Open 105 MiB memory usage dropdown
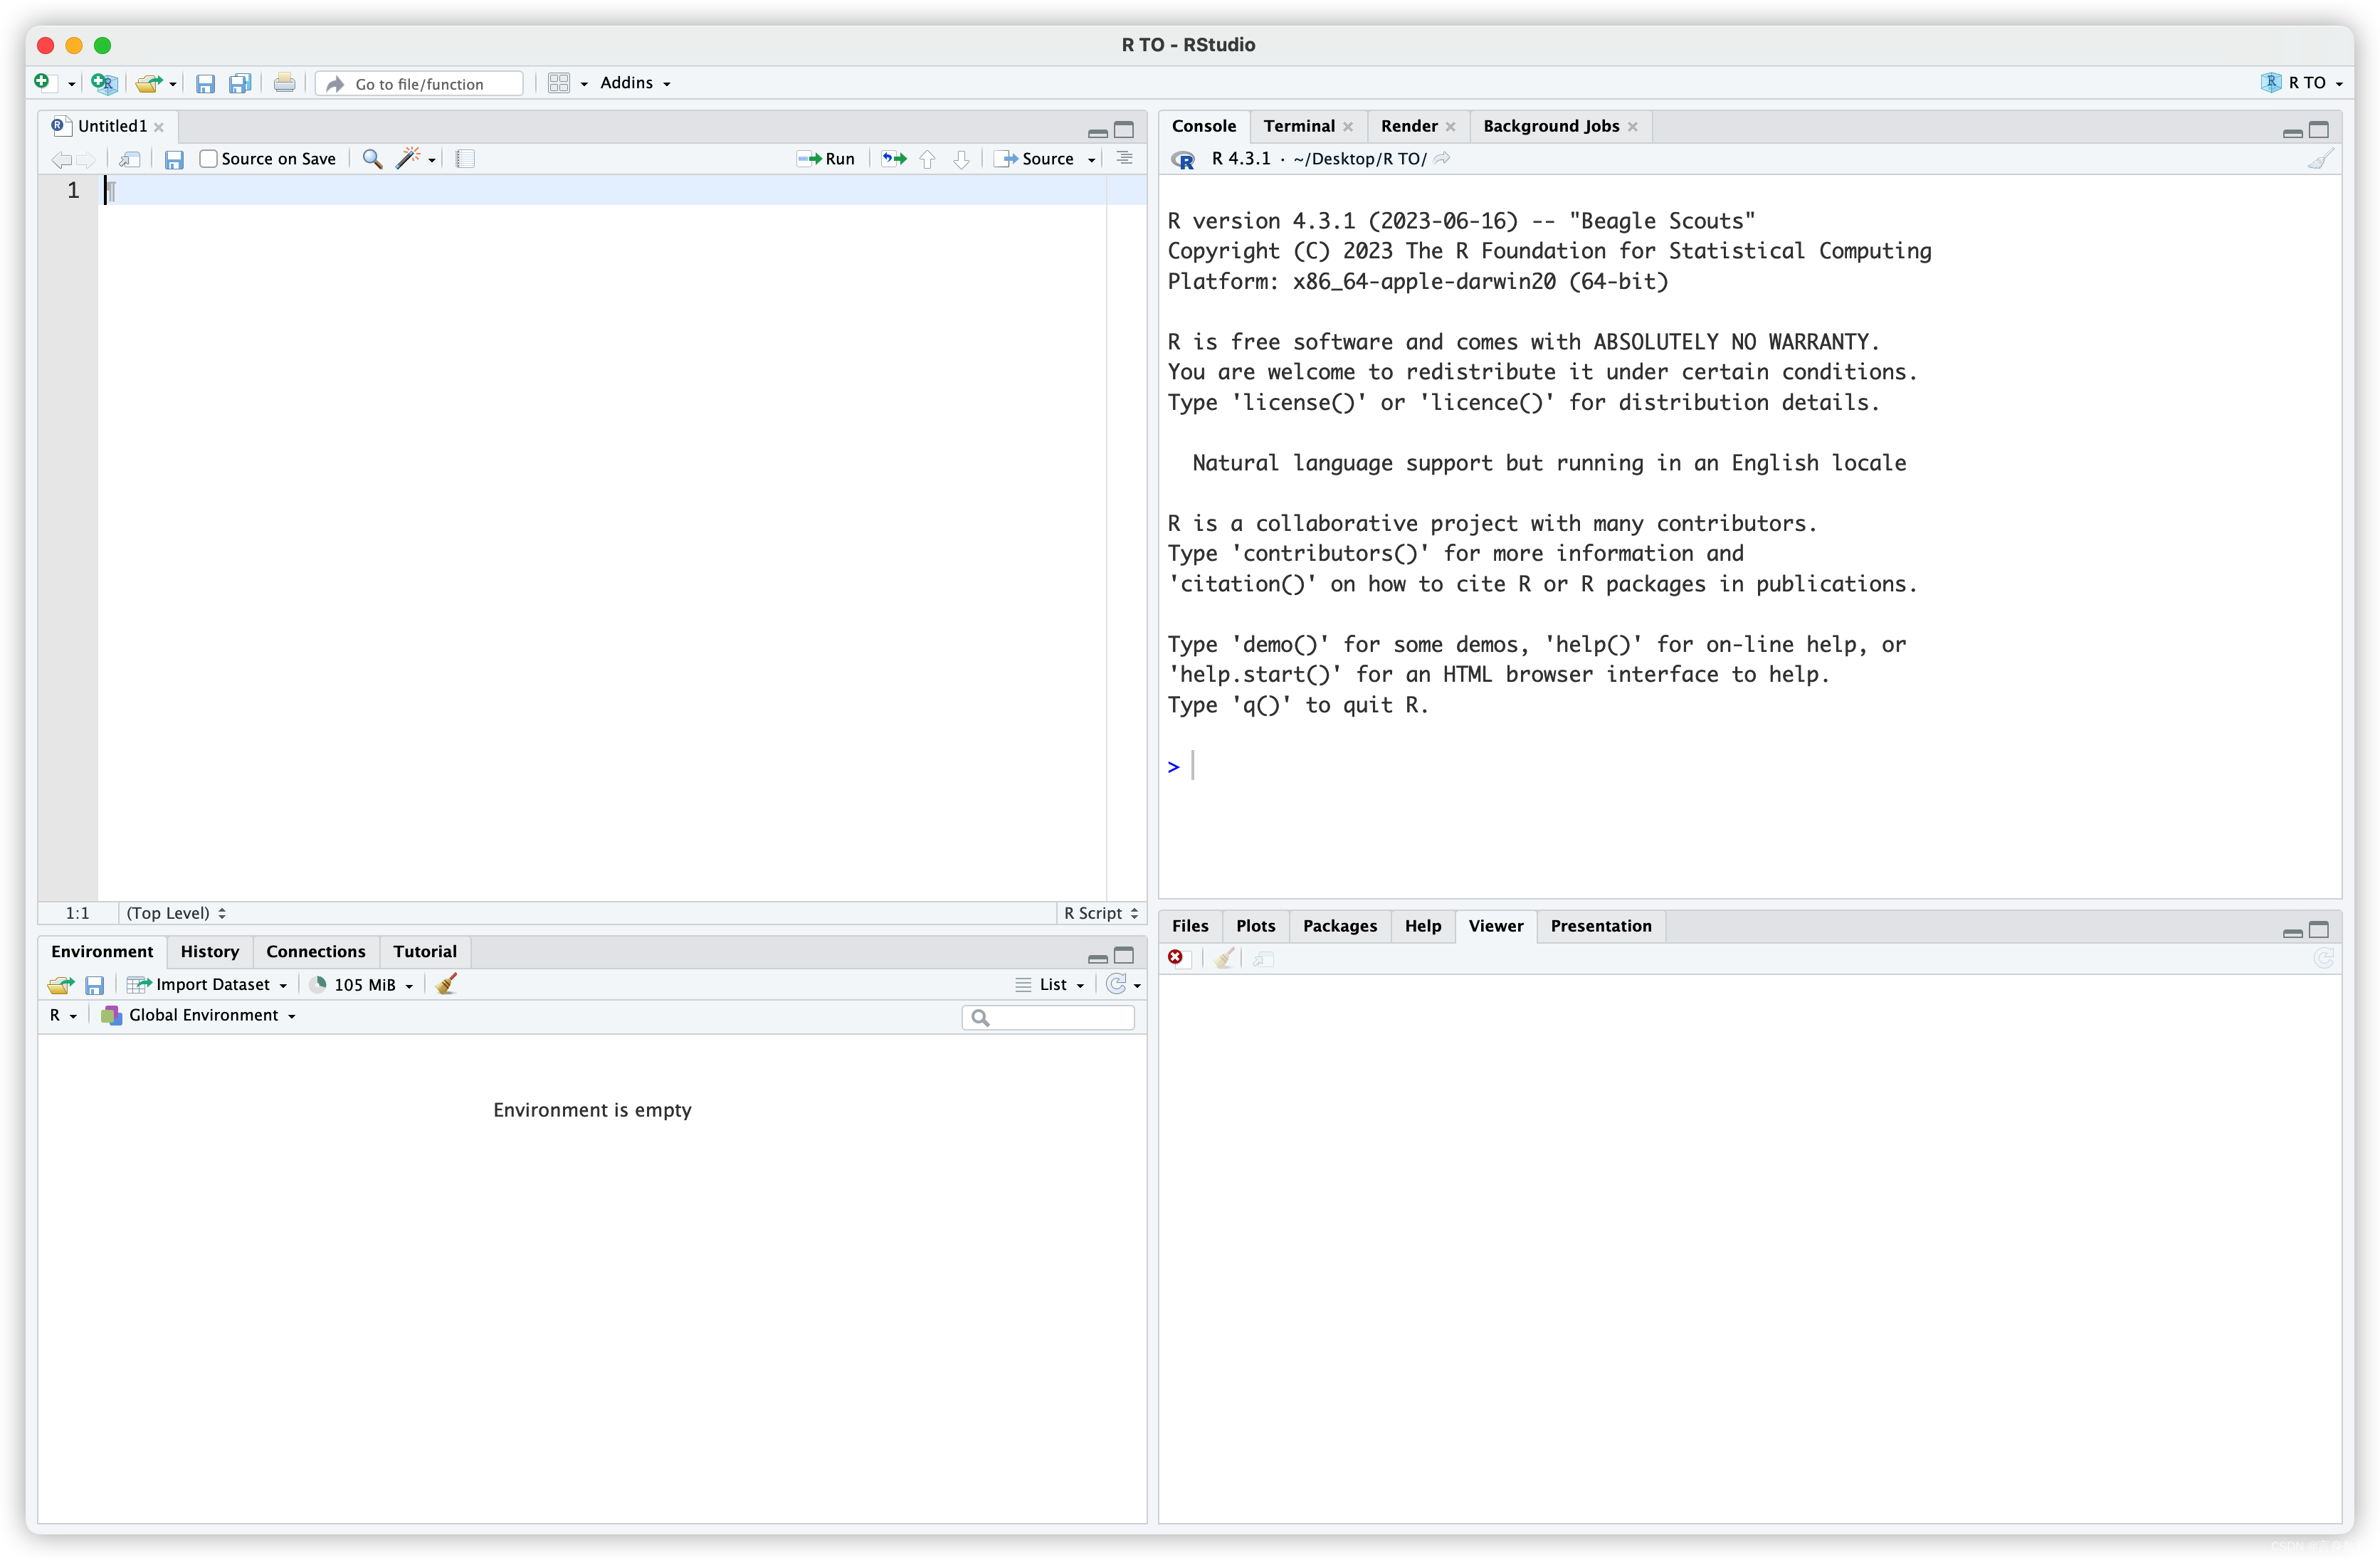Image resolution: width=2380 pixels, height=1560 pixels. (x=361, y=985)
